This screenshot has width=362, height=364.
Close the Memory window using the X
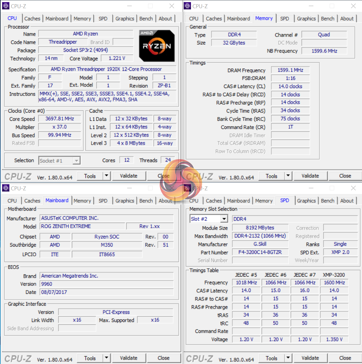[x=353, y=6]
